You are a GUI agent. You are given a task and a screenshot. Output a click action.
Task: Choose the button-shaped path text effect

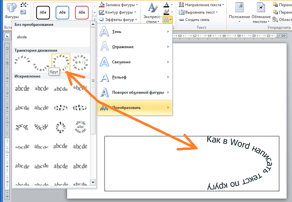pos(80,63)
